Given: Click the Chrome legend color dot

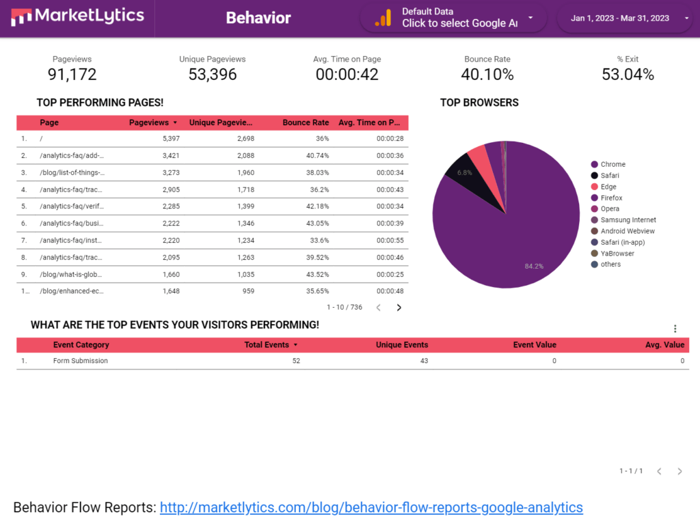Looking at the screenshot, I should [595, 164].
